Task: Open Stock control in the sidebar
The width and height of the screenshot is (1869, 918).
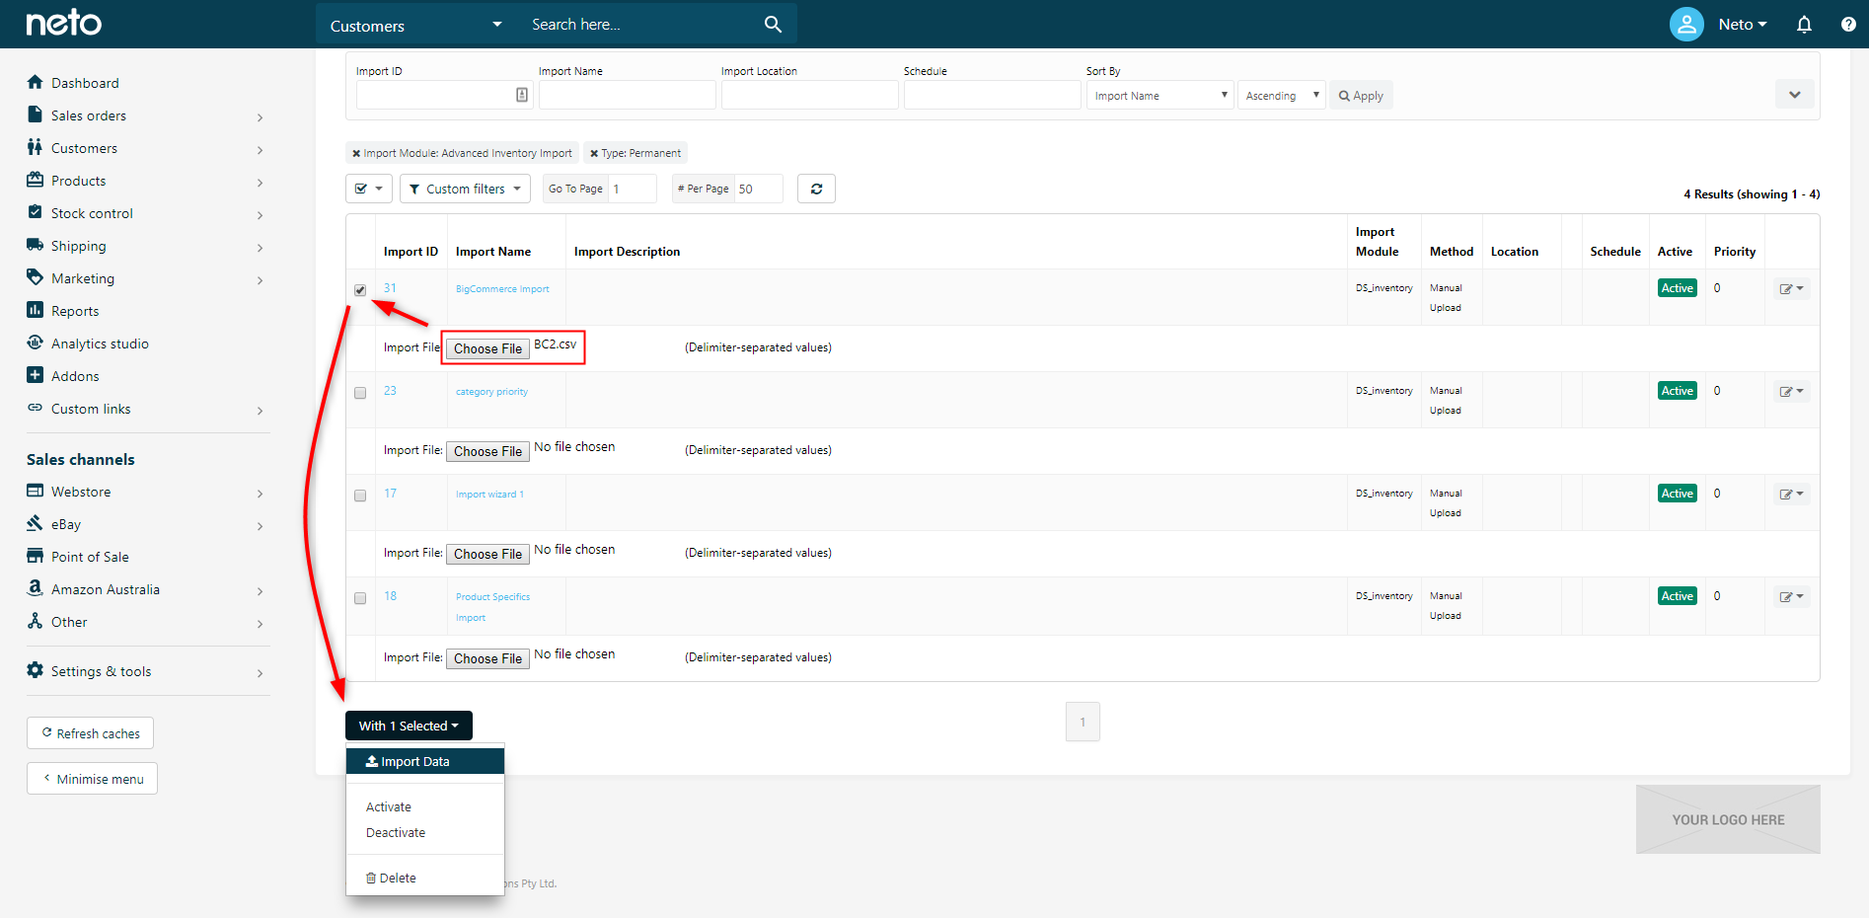Action: point(147,213)
